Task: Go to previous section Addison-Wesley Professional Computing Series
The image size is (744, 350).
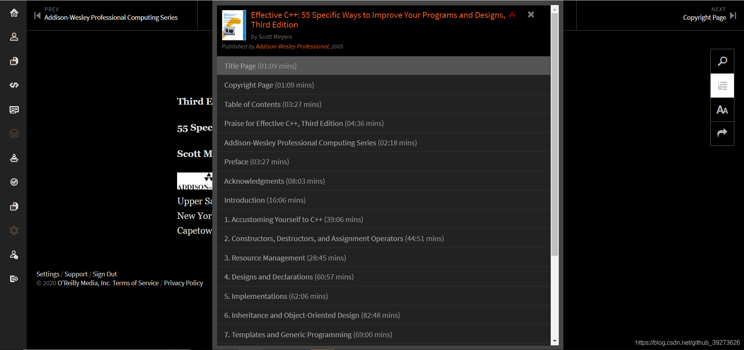Action: pyautogui.click(x=111, y=17)
